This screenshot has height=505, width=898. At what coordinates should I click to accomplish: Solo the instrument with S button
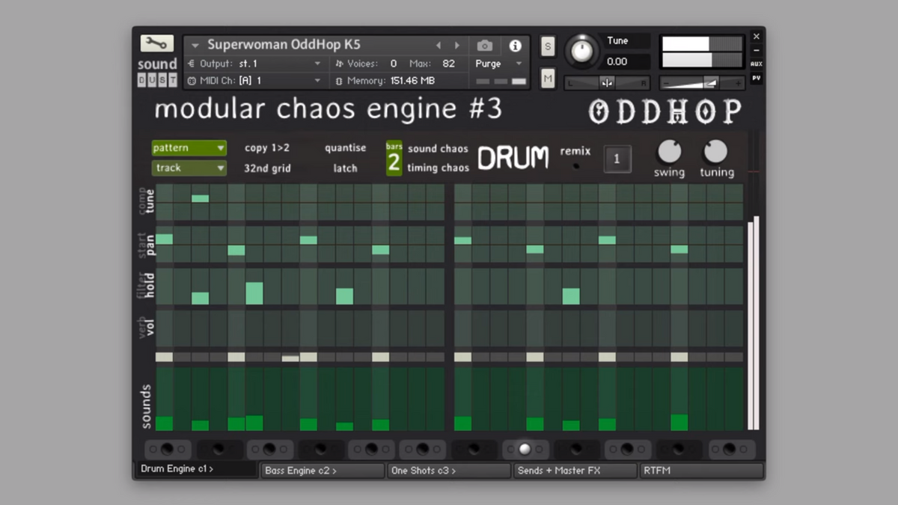(x=548, y=46)
